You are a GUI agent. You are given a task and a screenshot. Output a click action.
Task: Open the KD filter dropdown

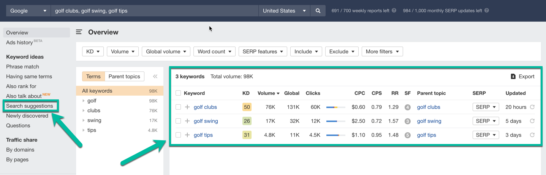93,51
